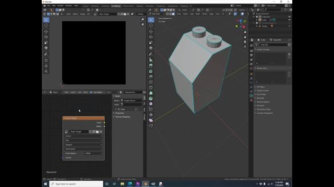Image resolution: width=334 pixels, height=187 pixels.
Task: Select the Cursor tool in 3D viewport toolbar
Action: tap(151, 25)
